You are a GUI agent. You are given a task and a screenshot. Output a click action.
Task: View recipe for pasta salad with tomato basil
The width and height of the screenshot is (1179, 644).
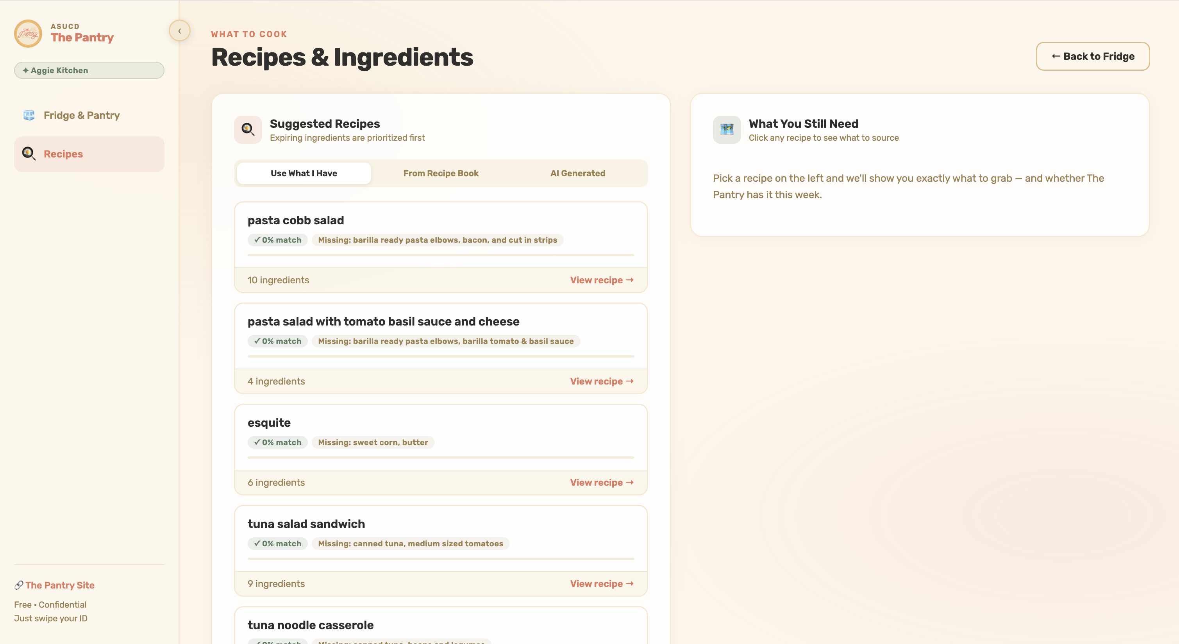coord(602,381)
